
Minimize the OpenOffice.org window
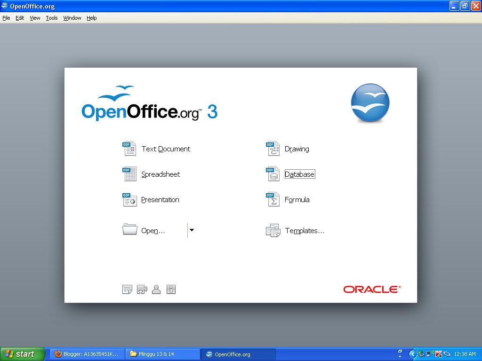[x=454, y=6]
